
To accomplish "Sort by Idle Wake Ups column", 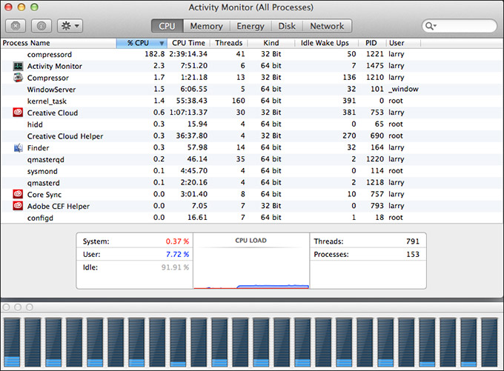I will 325,43.
